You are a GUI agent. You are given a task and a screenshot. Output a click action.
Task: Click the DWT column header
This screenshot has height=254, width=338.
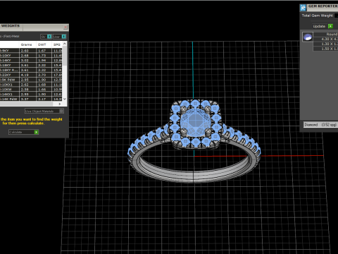point(42,44)
